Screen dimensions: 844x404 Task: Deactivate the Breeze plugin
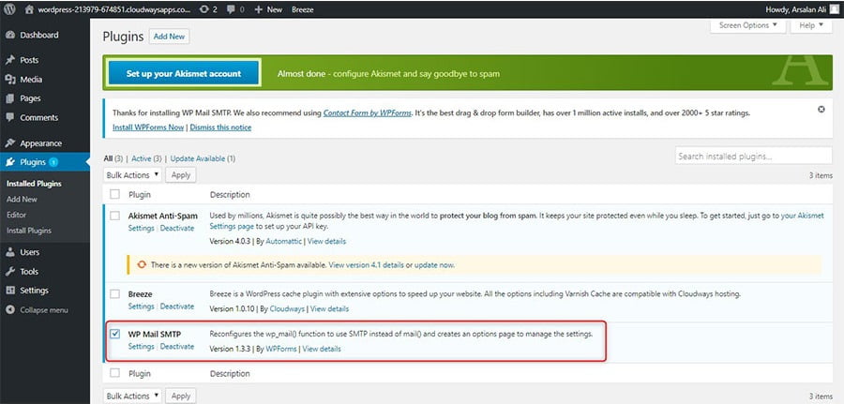[177, 307]
